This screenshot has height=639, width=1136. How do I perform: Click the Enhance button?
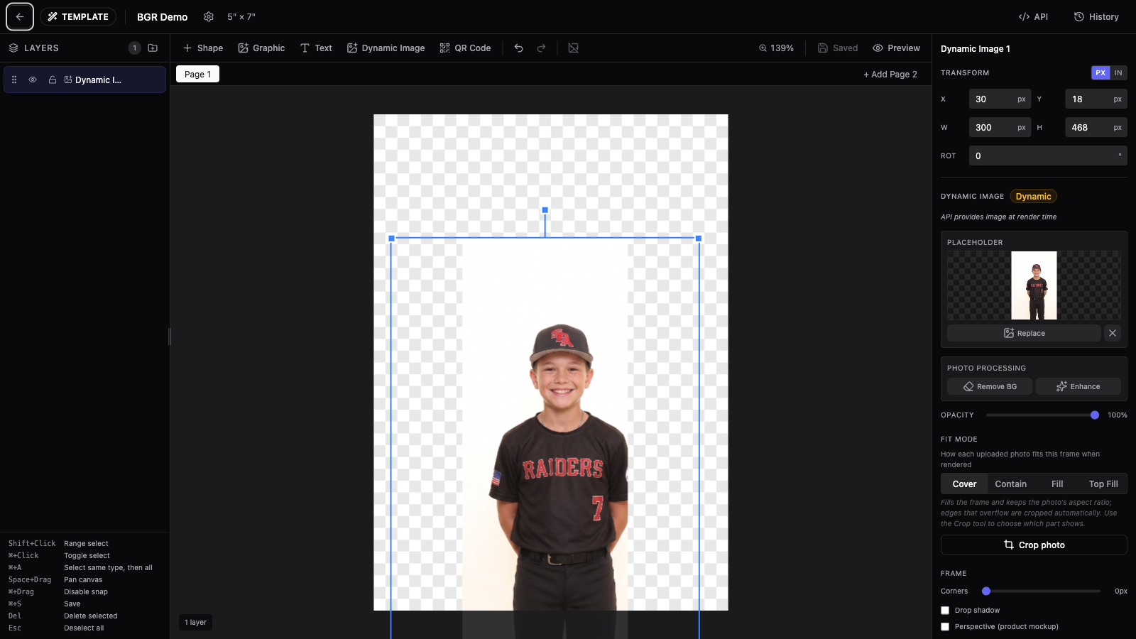coord(1078,386)
